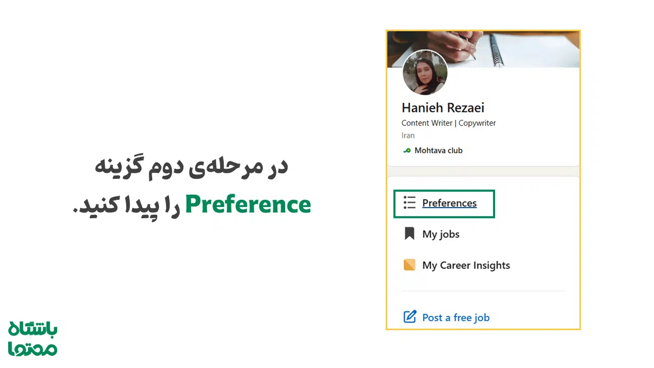Click the green Mohtava club logo icon
Screen dimensions: 654x368
[406, 150]
